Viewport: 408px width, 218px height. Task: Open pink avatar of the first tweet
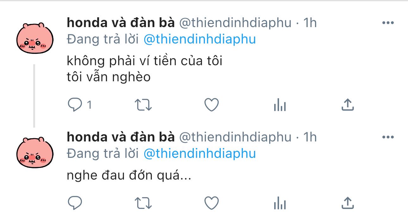pyautogui.click(x=35, y=38)
